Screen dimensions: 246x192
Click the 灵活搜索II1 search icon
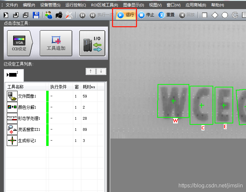pos(12,129)
